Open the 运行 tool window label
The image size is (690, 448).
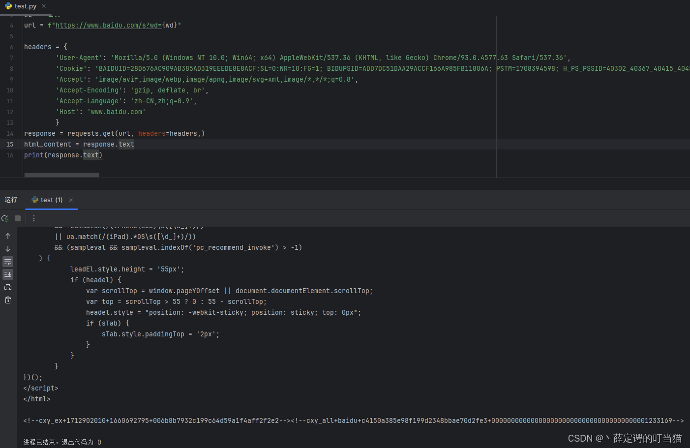(x=11, y=200)
